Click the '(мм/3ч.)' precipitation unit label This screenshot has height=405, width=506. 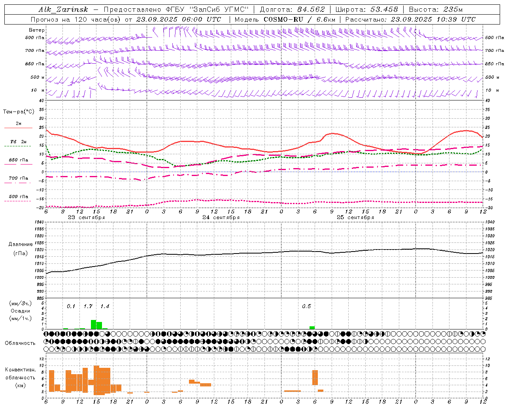(x=21, y=303)
